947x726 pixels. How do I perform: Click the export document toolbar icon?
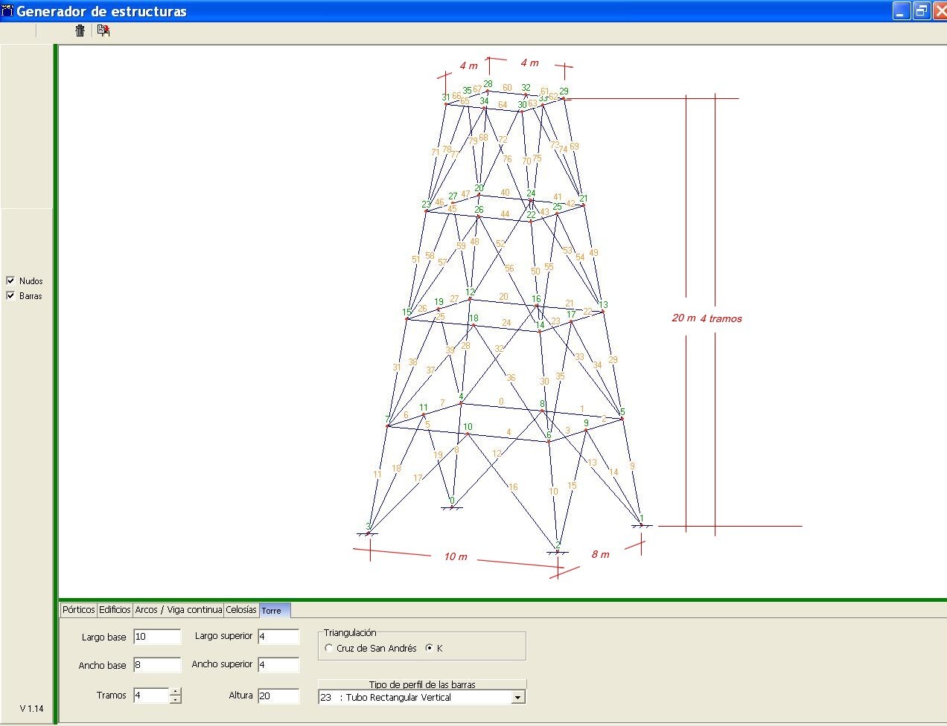click(x=103, y=30)
